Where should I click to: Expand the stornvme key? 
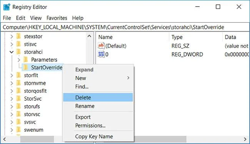click(x=12, y=83)
